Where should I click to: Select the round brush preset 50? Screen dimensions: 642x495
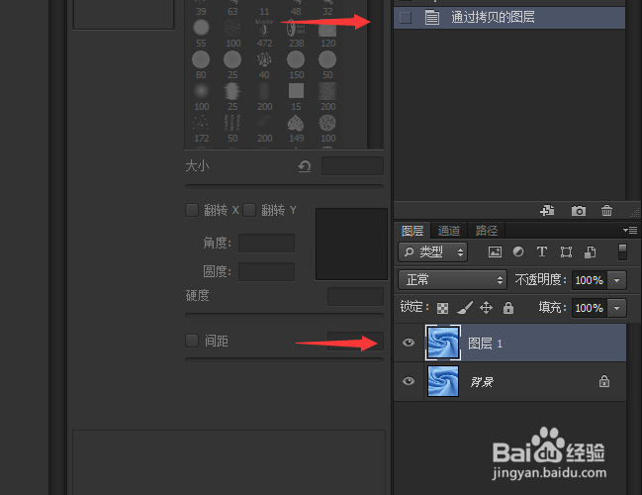(x=327, y=64)
